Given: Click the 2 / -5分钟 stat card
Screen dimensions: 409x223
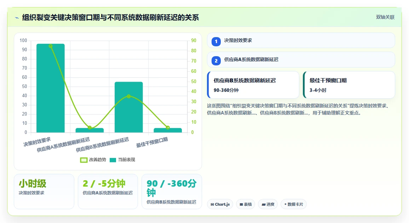Looking at the screenshot, I should [108, 192].
